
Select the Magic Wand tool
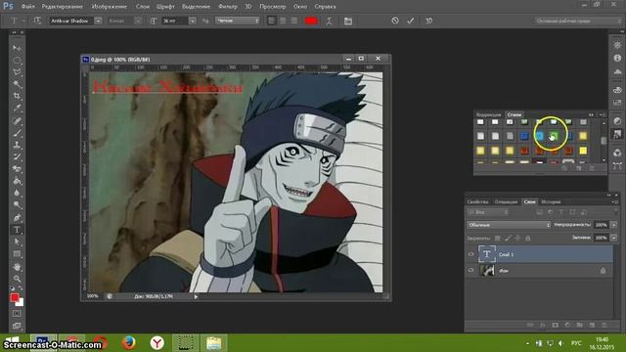[x=17, y=84]
